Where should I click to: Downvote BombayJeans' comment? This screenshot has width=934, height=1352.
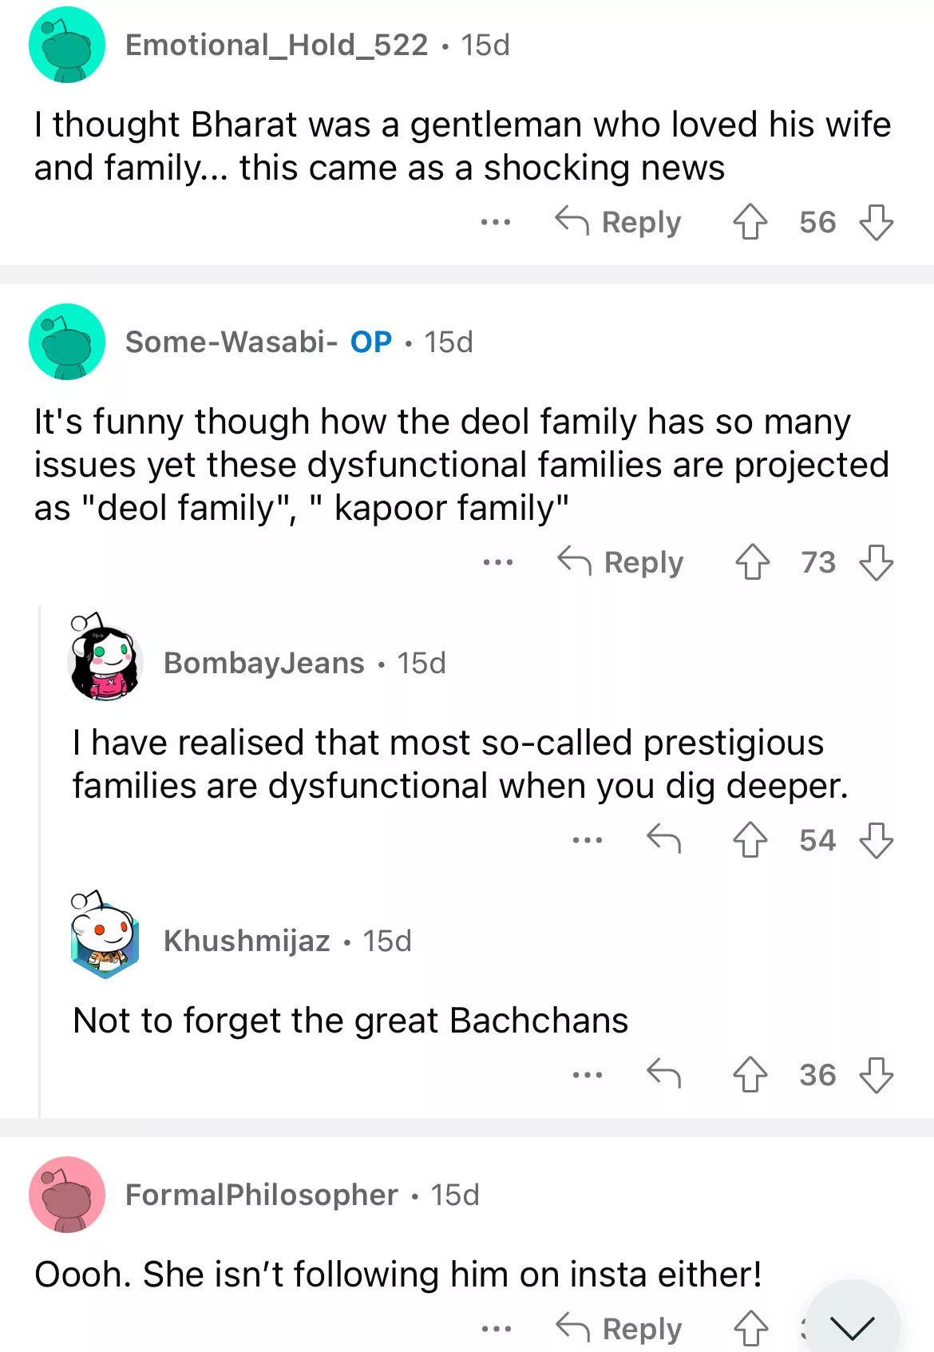876,839
